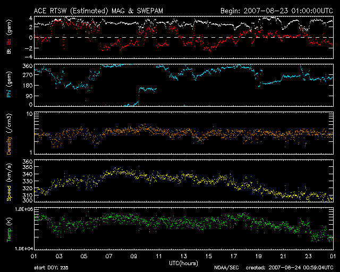Click the yellow 'Speed' axis label
The height and width of the screenshot is (272, 340).
tap(9, 193)
